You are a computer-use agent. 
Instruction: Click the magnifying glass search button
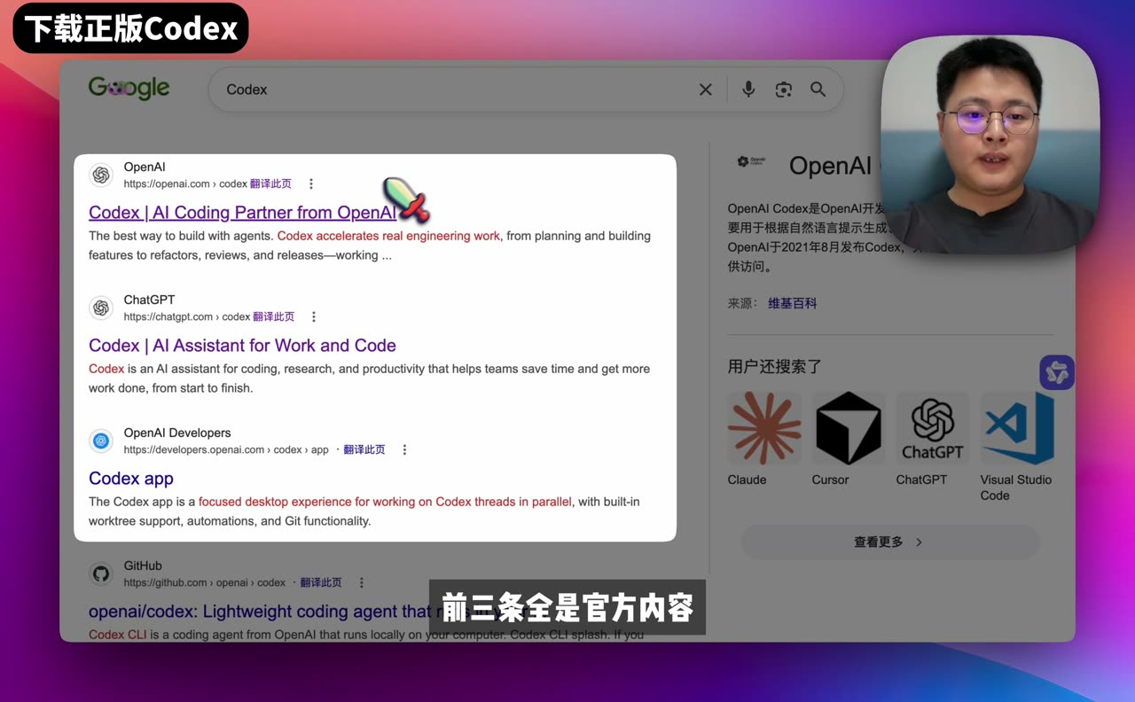[818, 90]
